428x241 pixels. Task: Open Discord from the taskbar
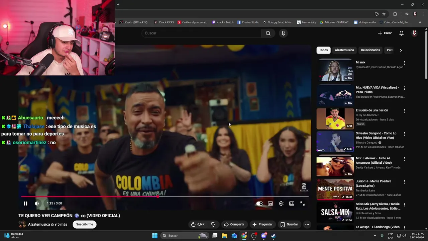[x=263, y=236]
